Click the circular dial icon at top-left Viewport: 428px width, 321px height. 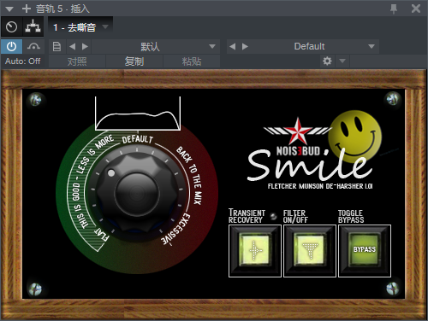pyautogui.click(x=11, y=26)
